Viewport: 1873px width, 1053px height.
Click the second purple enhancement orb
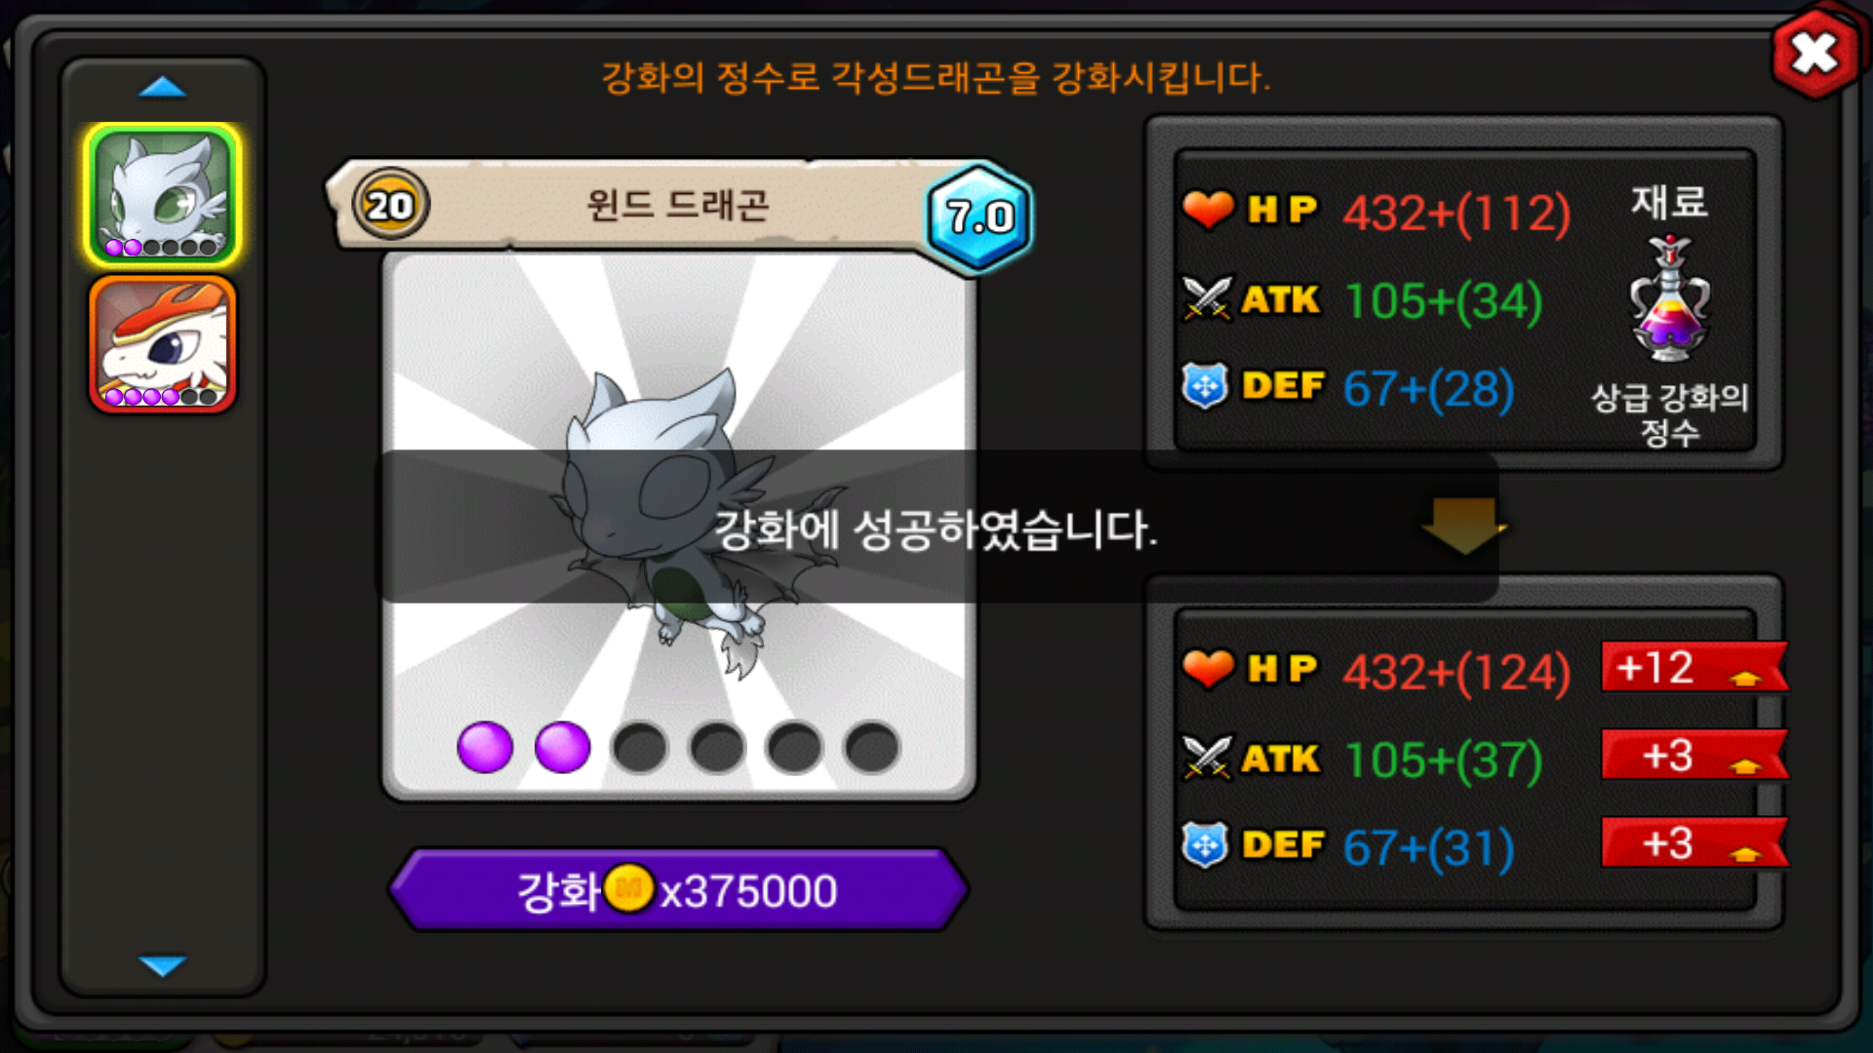point(563,748)
